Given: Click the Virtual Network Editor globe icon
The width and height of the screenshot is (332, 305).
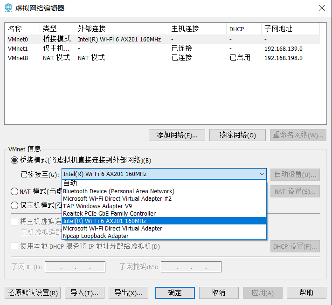Looking at the screenshot, I should pyautogui.click(x=8, y=8).
